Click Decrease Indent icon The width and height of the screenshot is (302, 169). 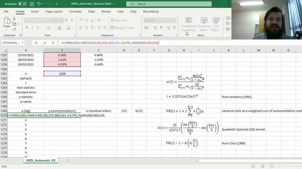pos(100,28)
